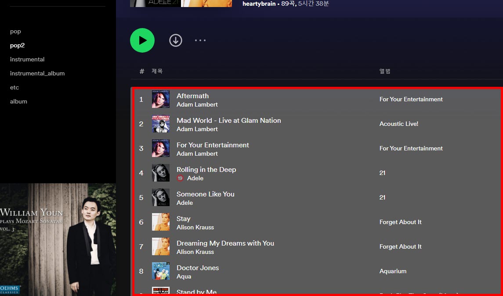
Task: Open the 21 album link in row 4
Action: (382, 173)
